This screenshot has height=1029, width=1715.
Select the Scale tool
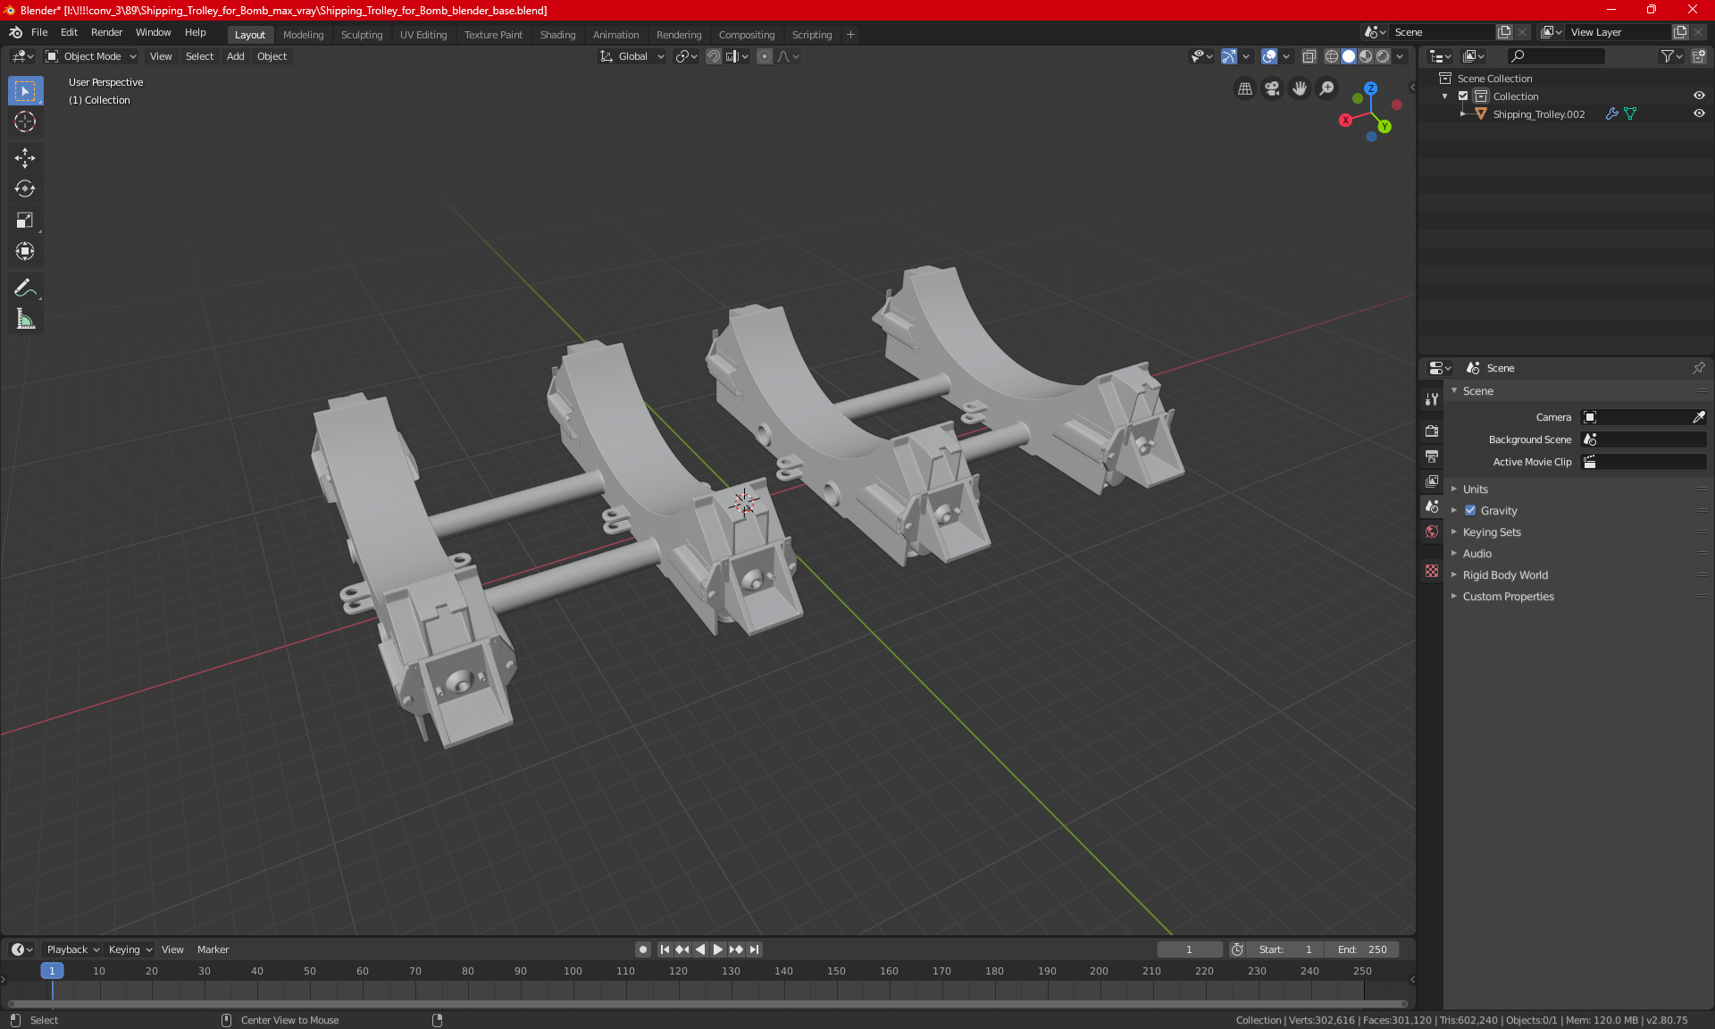(x=25, y=220)
